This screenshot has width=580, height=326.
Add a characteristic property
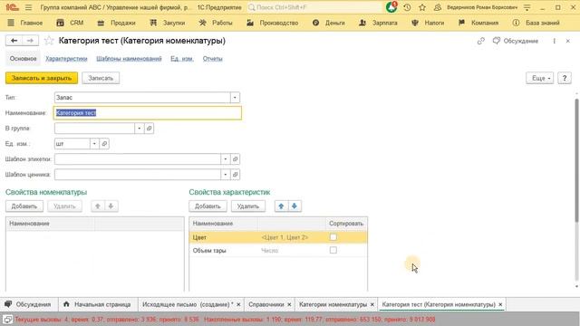208,206
